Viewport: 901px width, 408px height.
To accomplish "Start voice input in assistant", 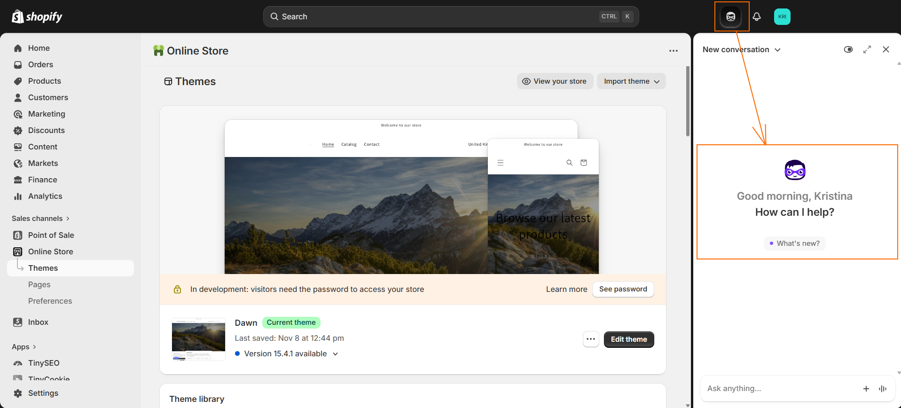I will click(883, 388).
